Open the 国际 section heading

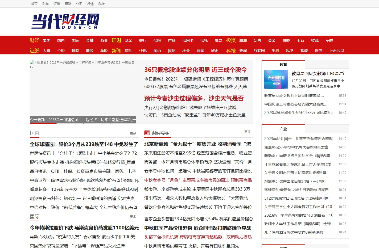tap(35, 216)
